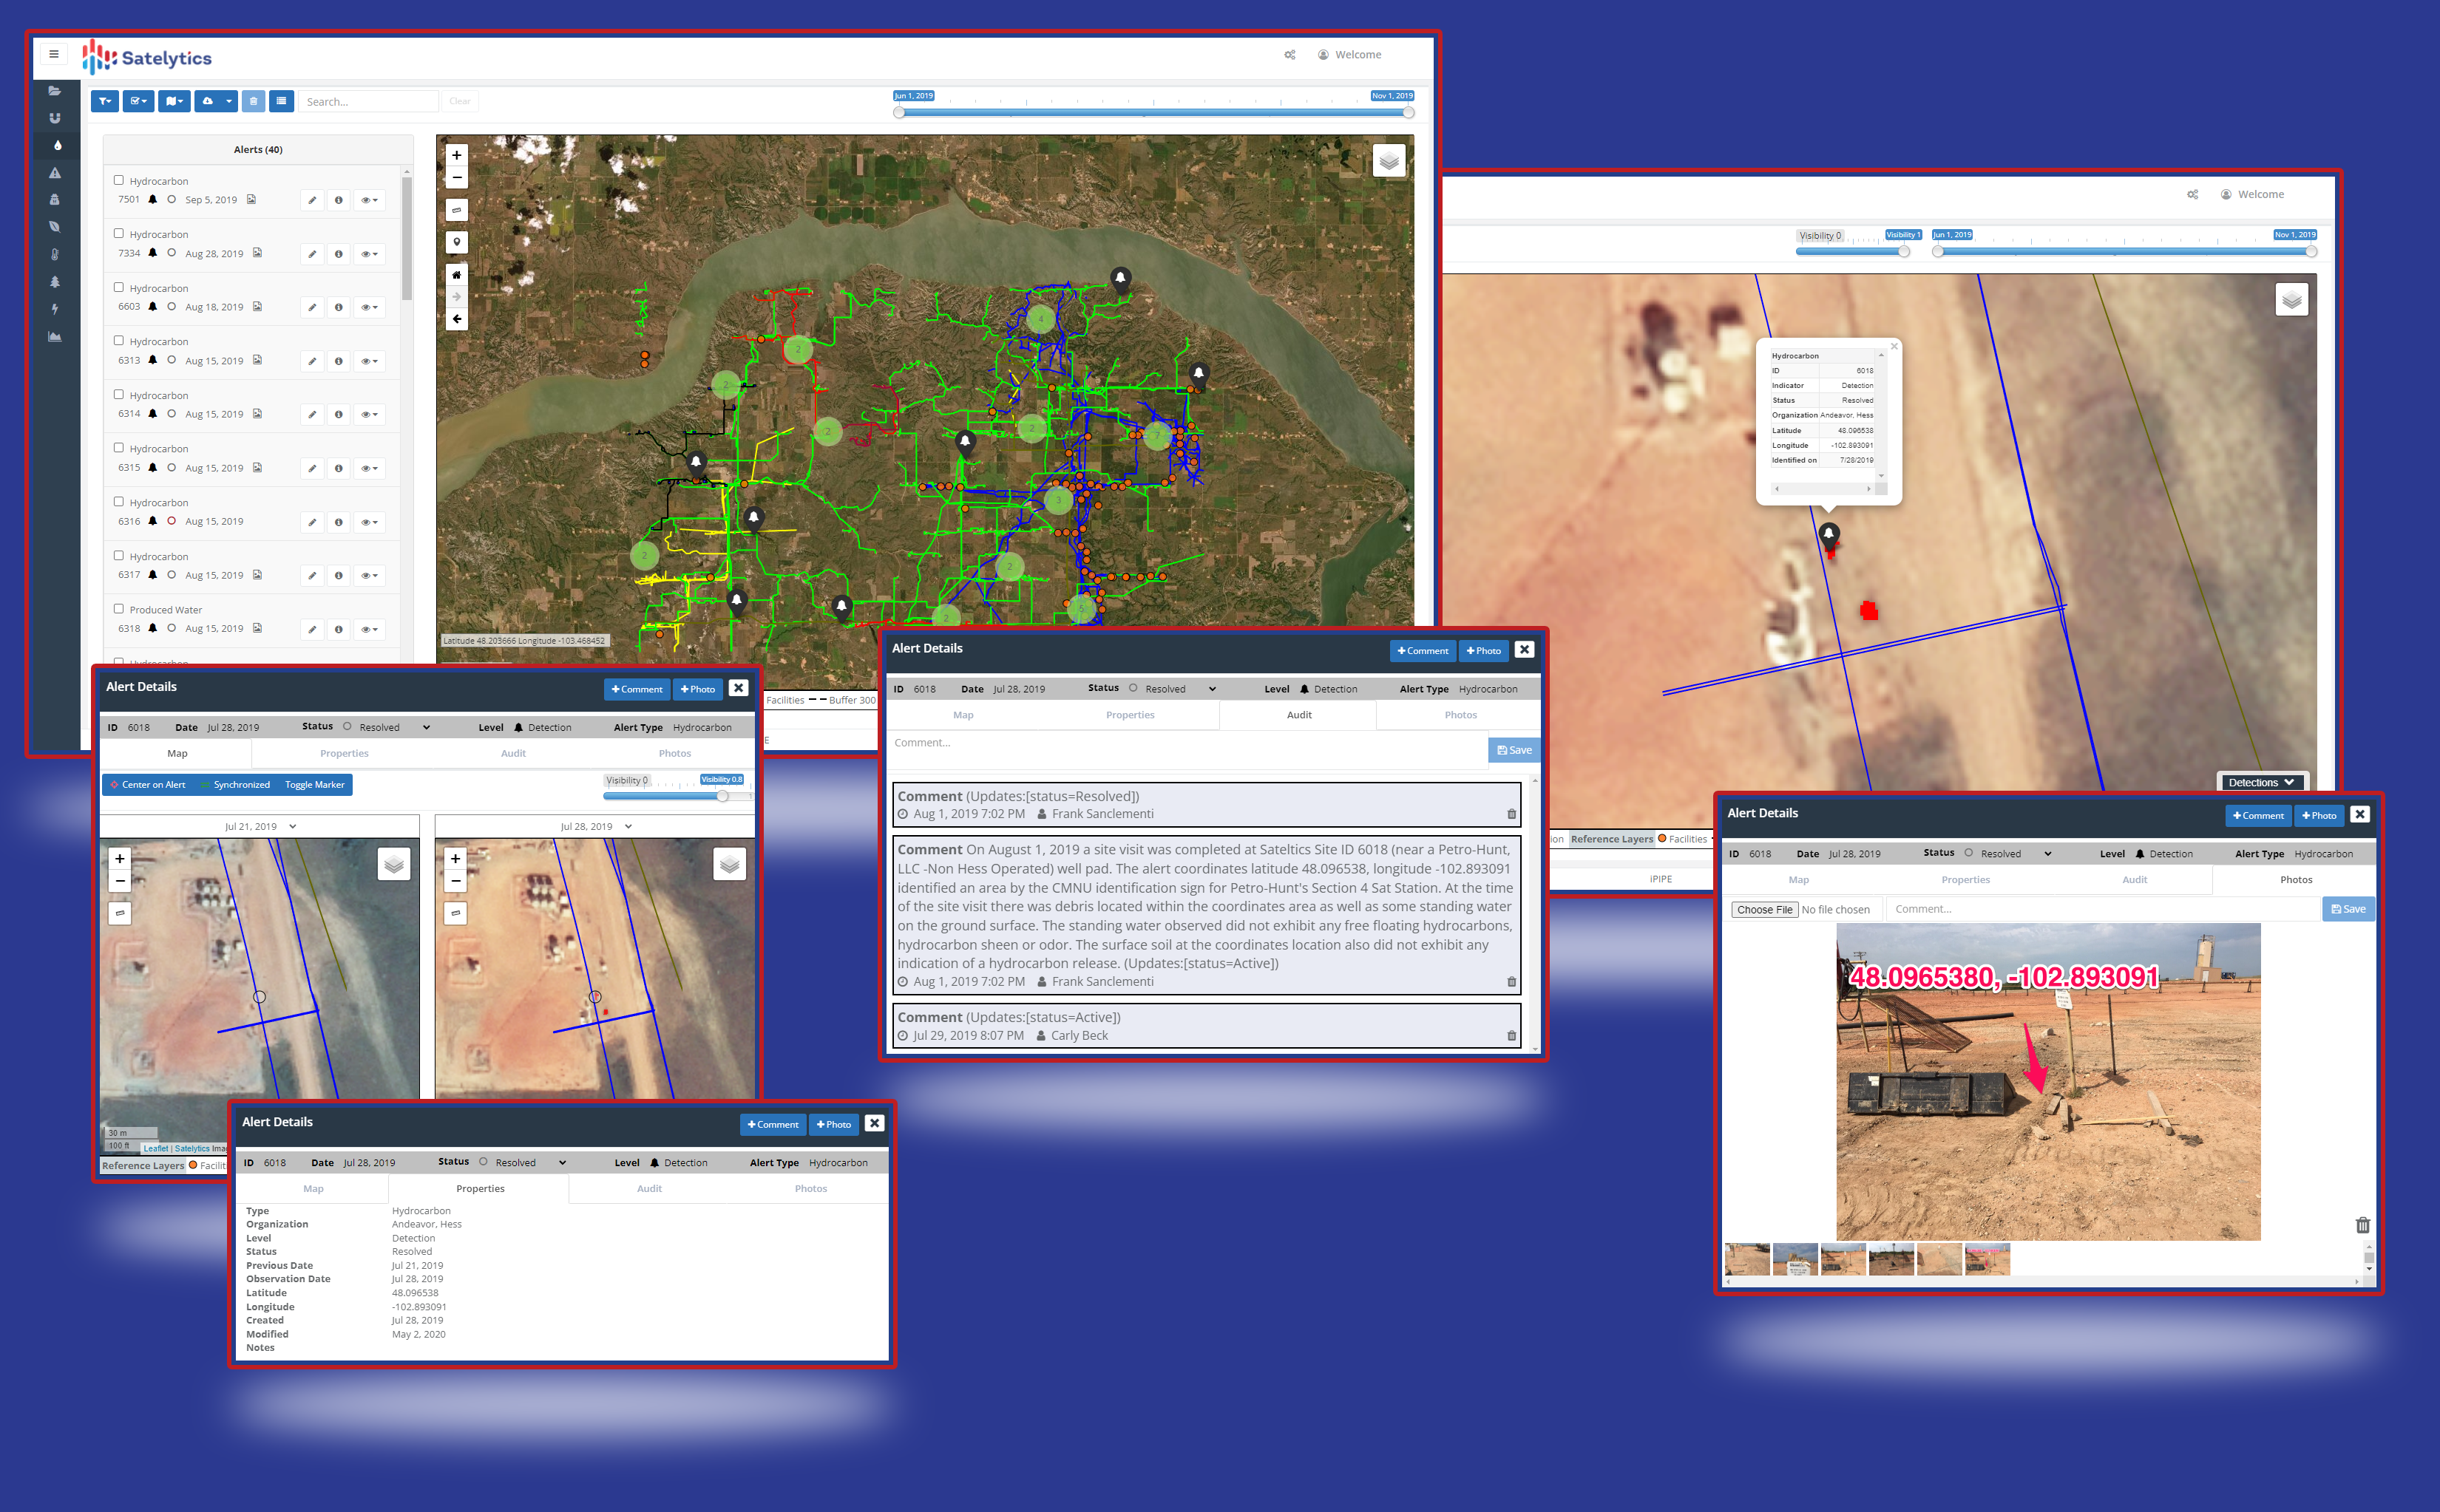Screen dimensions: 2440x1512
Task: Check the box for Produced Water alert 6318
Action: coord(118,608)
